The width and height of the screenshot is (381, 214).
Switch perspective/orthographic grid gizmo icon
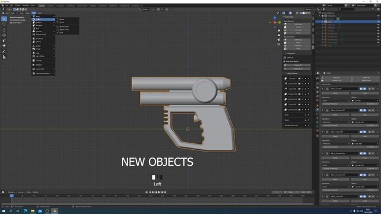click(279, 44)
